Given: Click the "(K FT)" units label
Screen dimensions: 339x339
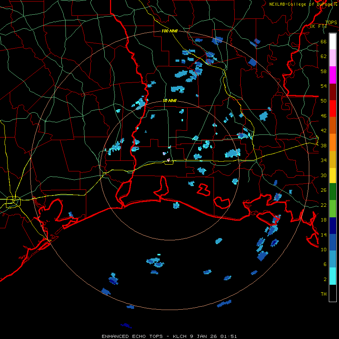Looking at the screenshot, I should coord(318,26).
